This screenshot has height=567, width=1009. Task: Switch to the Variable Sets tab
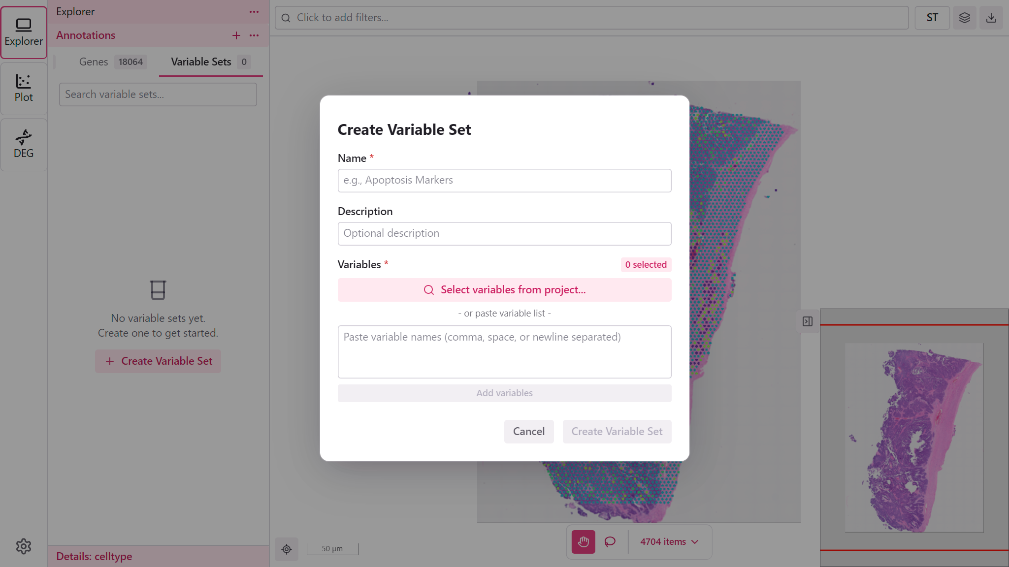201,62
